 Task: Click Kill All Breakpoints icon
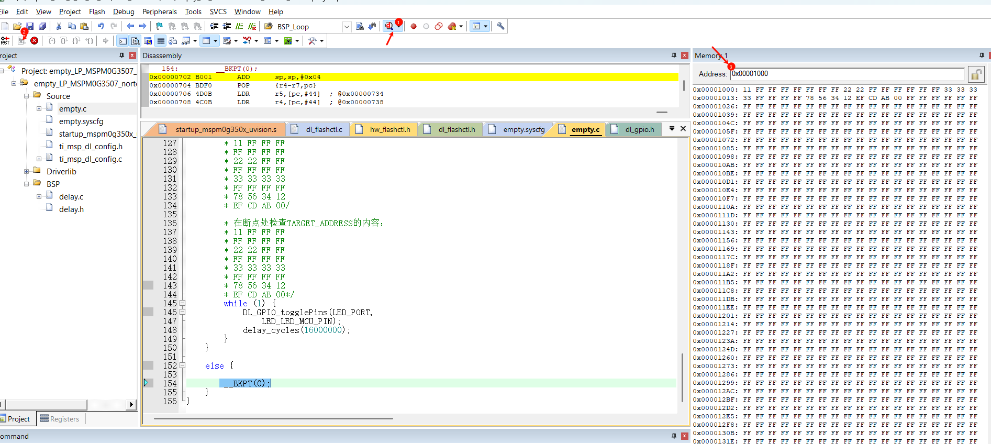pos(452,26)
